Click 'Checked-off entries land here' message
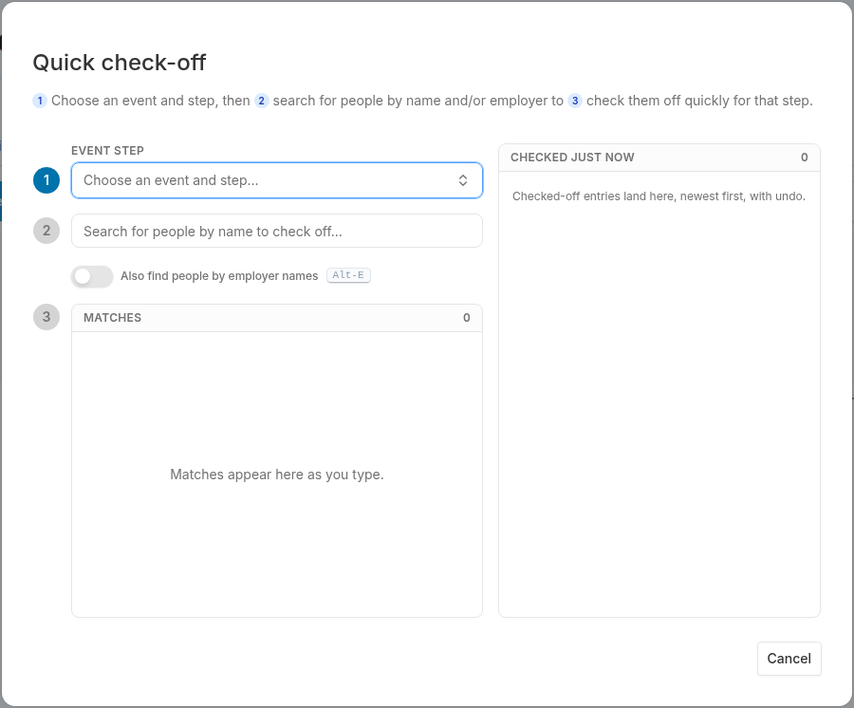This screenshot has height=708, width=854. tap(659, 196)
